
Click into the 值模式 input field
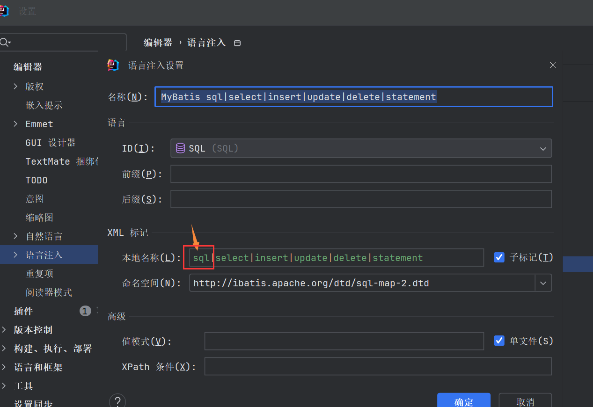click(344, 341)
